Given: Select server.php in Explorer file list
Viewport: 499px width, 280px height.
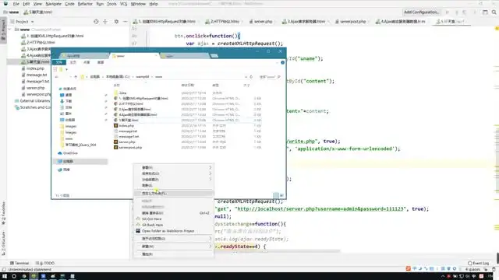Looking at the screenshot, I should (x=127, y=142).
